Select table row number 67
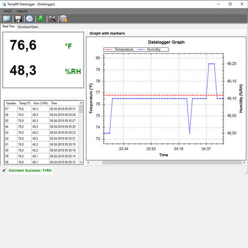This screenshot has width=248, height=248. [x=42, y=109]
